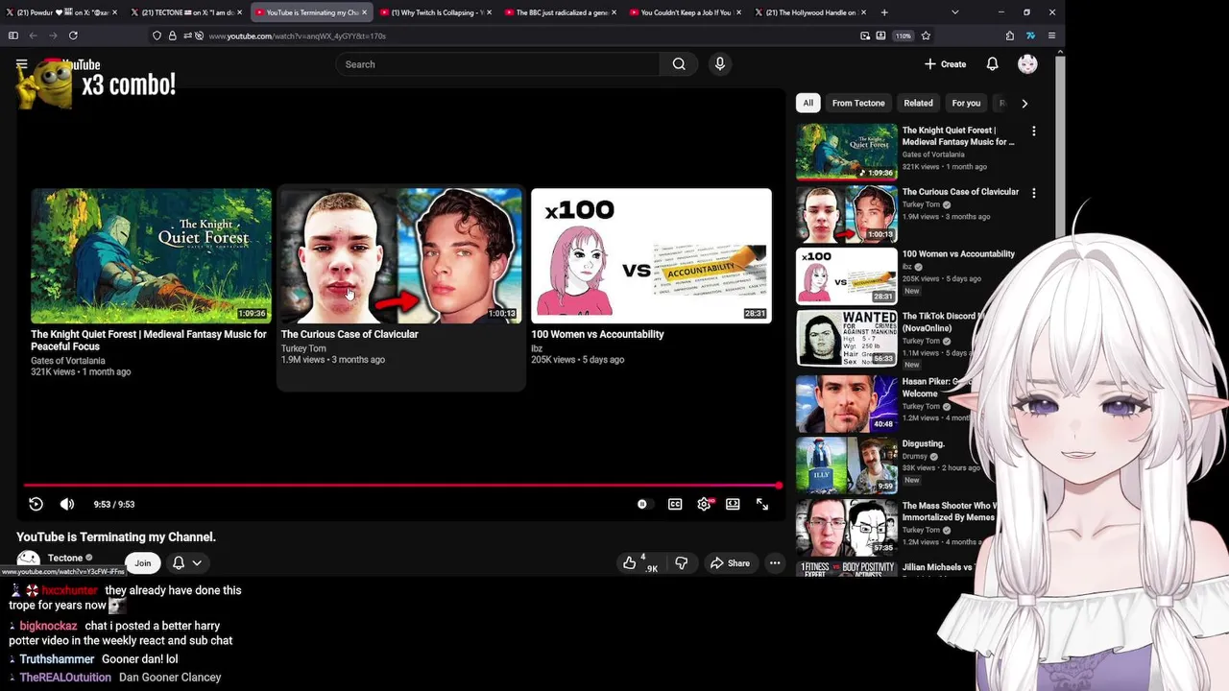Open endscreen Curious Case of Clavicular thumbnail

point(401,255)
